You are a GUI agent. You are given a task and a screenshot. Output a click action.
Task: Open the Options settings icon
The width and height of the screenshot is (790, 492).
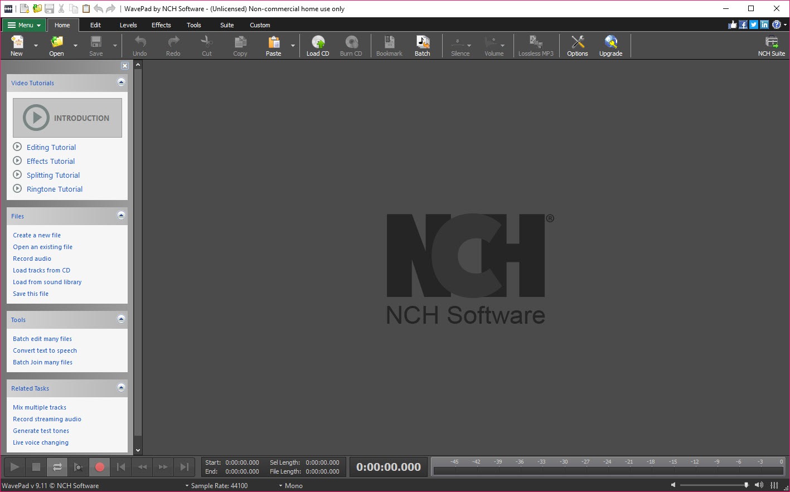coord(577,46)
